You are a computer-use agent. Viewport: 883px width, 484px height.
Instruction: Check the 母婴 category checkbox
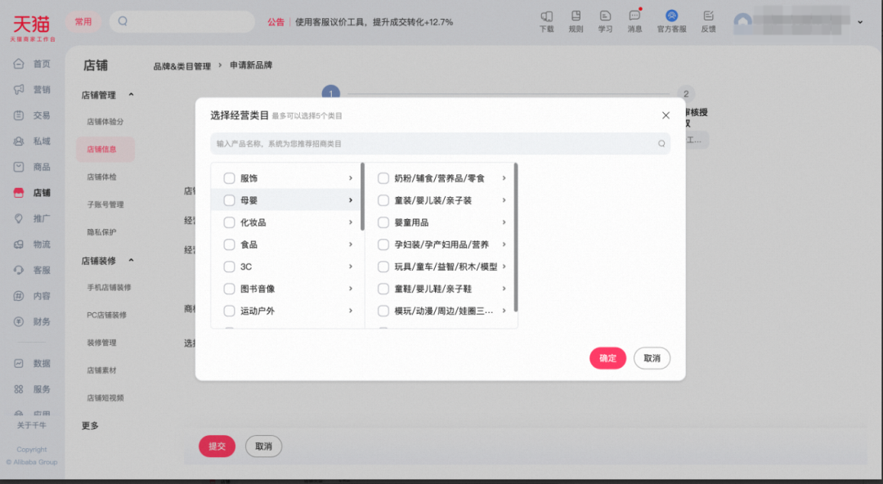[x=228, y=199]
